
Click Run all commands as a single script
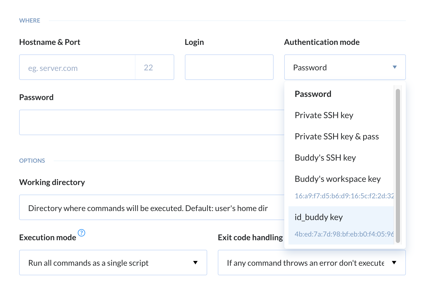click(x=88, y=263)
